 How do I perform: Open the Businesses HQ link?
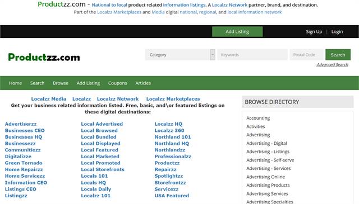(x=24, y=137)
